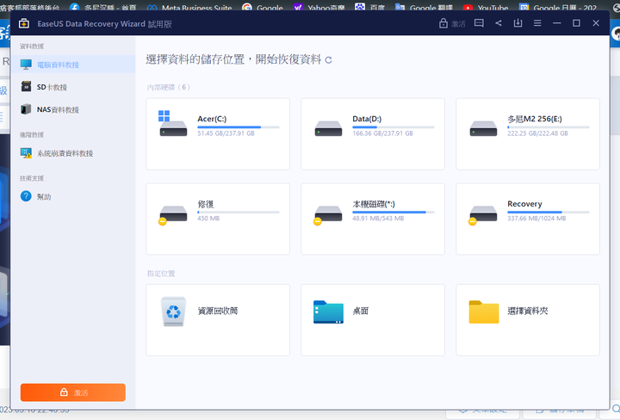Click the 166.36 GB/237.91 GB text
The width and height of the screenshot is (620, 420).
point(382,133)
